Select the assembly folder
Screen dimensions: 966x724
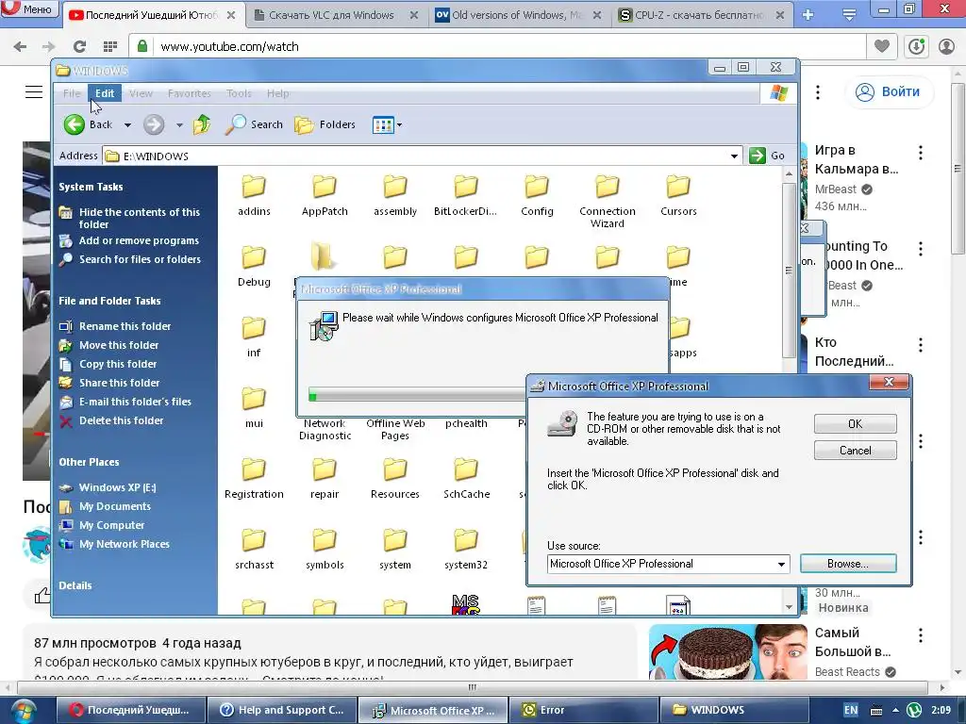coord(395,196)
